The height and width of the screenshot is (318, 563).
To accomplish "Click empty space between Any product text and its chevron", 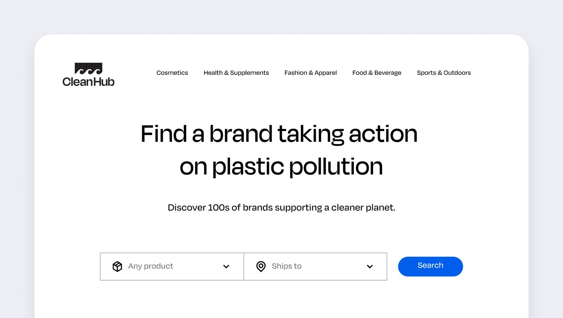I will pos(198,266).
